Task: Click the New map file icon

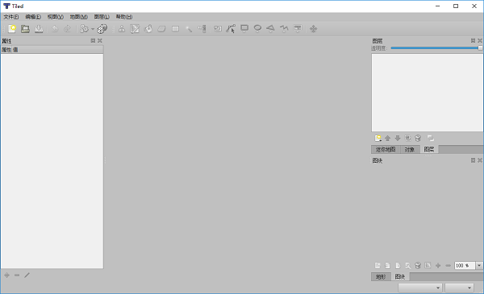Action: pos(12,29)
